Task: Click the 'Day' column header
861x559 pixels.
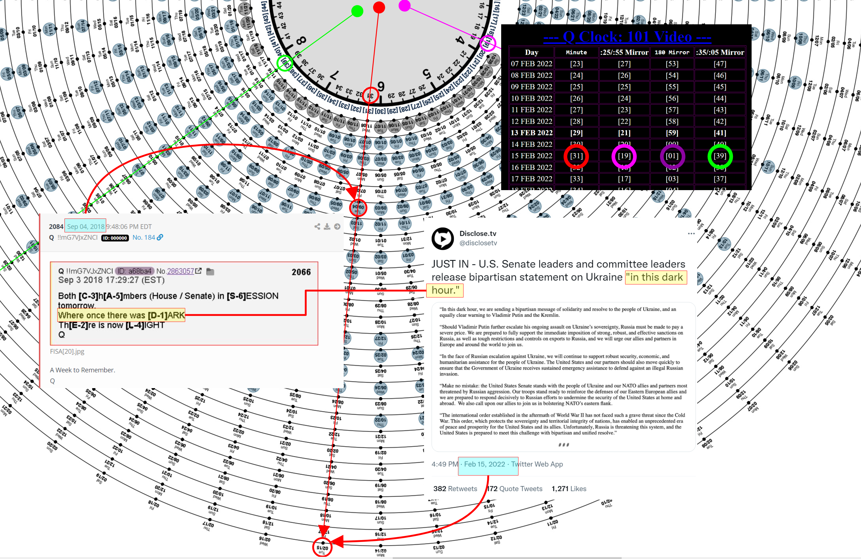Action: click(x=532, y=52)
